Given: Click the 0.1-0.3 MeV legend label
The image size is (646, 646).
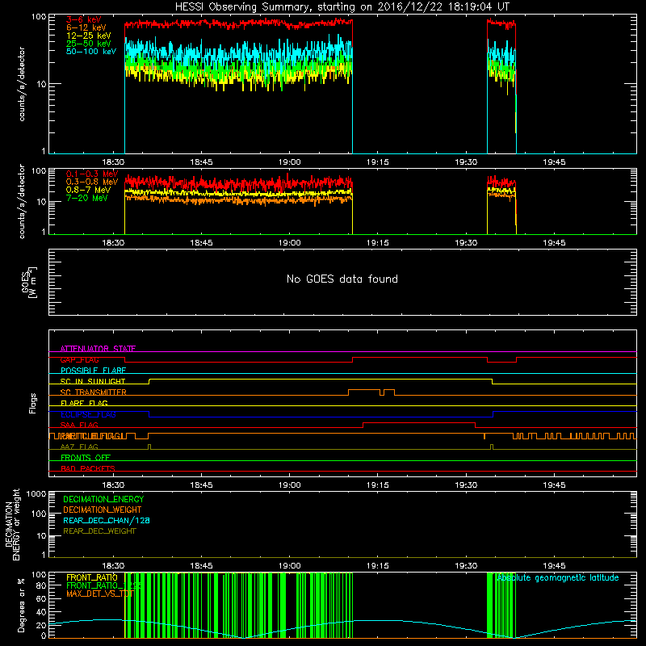Looking at the screenshot, I should pyautogui.click(x=92, y=174).
